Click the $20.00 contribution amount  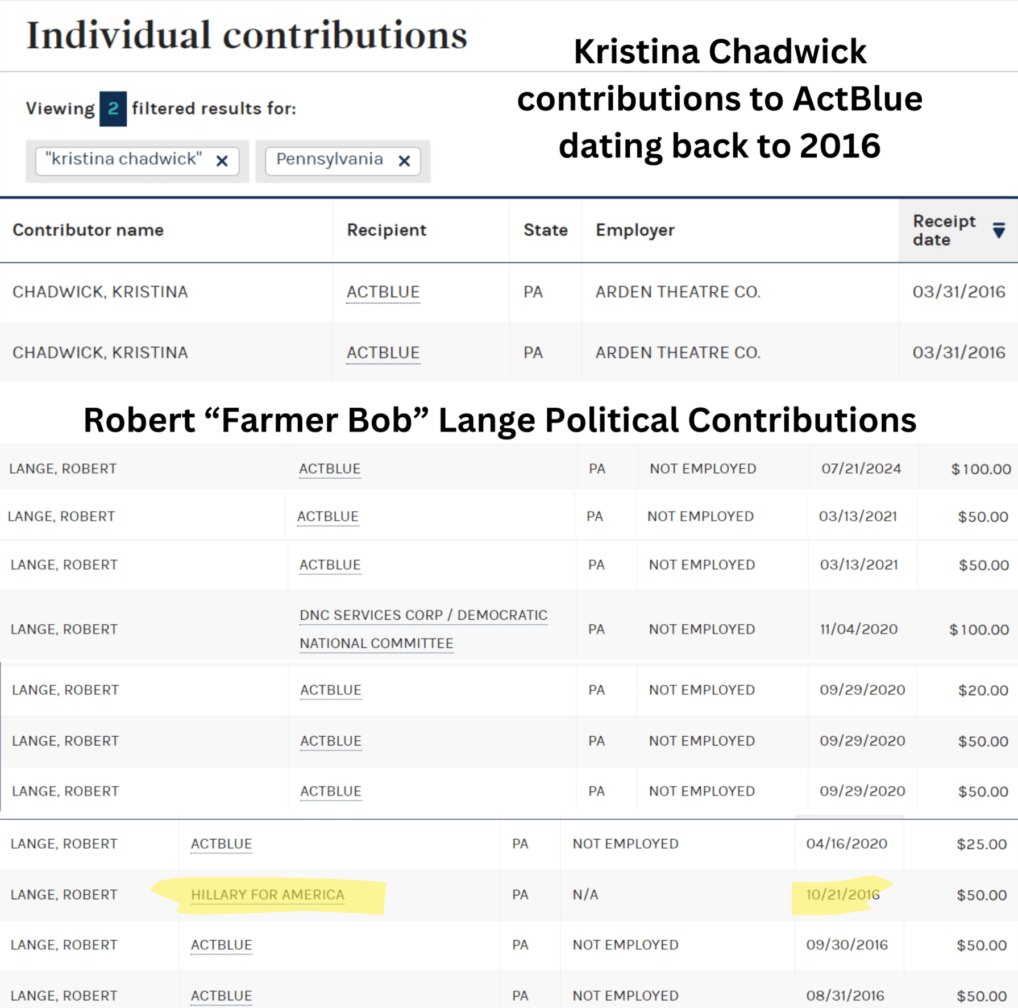coord(983,690)
